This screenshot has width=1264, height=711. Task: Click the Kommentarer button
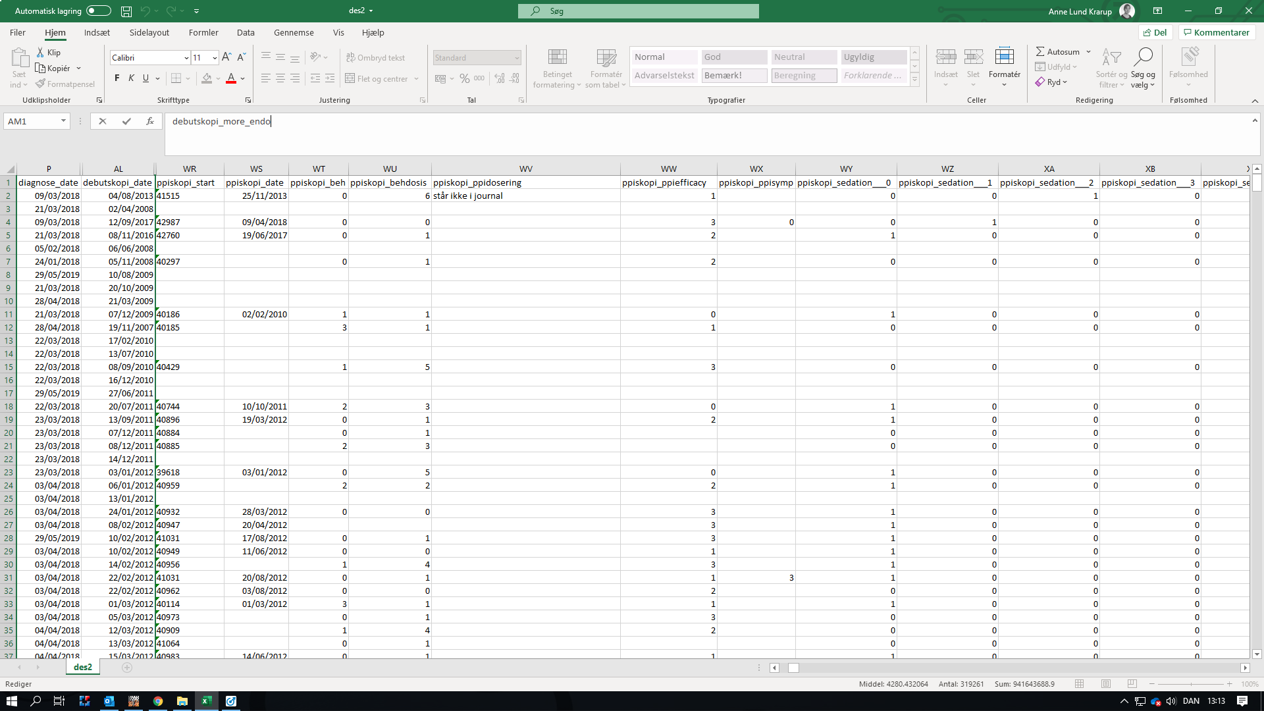[1217, 32]
